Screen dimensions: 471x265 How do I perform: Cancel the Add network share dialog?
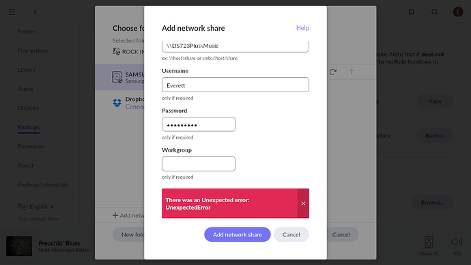click(291, 234)
